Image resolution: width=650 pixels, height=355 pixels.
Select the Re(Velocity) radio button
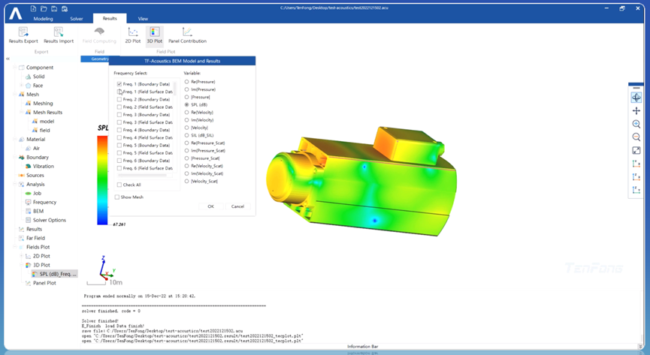(186, 113)
